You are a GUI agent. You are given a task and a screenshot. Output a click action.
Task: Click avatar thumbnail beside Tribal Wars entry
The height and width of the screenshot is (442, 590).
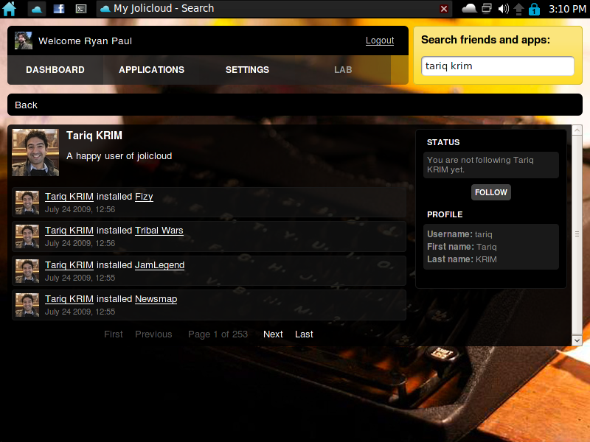click(27, 236)
